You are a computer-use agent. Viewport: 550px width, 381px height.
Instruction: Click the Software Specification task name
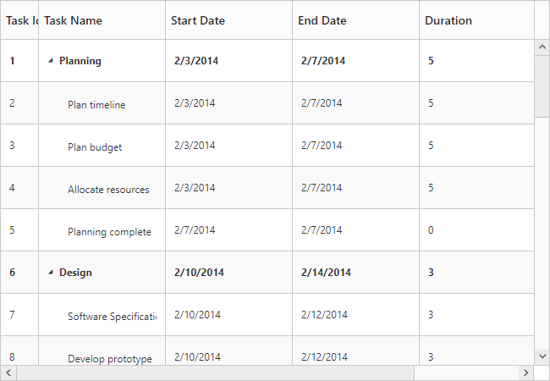pyautogui.click(x=112, y=317)
